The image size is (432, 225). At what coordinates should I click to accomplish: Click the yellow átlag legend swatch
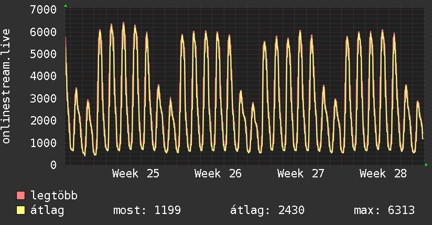pos(20,210)
